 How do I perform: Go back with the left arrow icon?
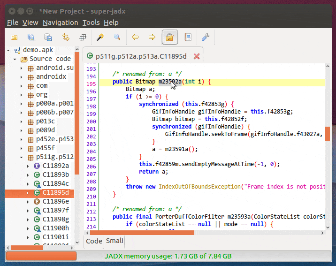click(135, 37)
